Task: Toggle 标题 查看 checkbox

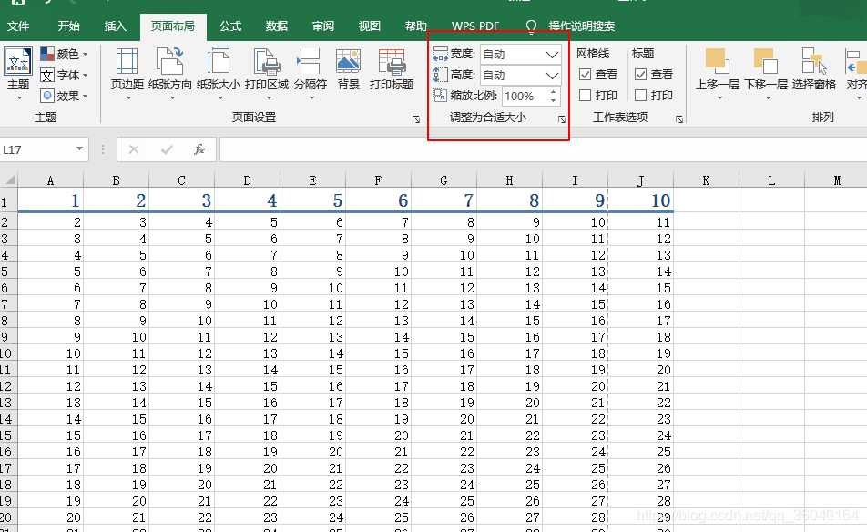Action: click(x=641, y=74)
